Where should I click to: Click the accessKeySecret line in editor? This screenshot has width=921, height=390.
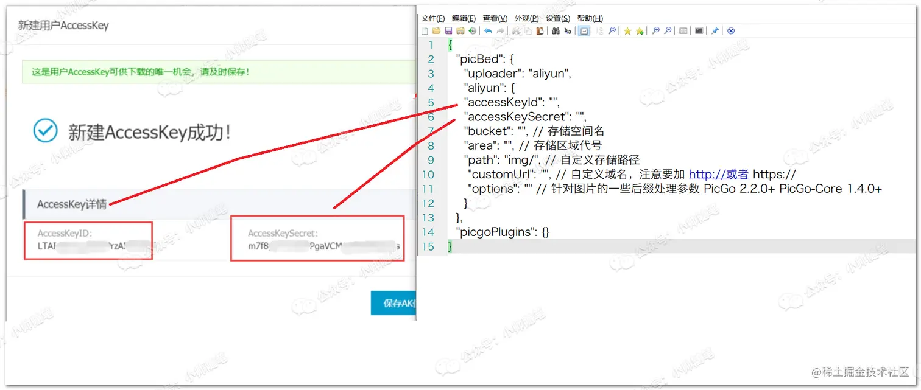tap(524, 116)
